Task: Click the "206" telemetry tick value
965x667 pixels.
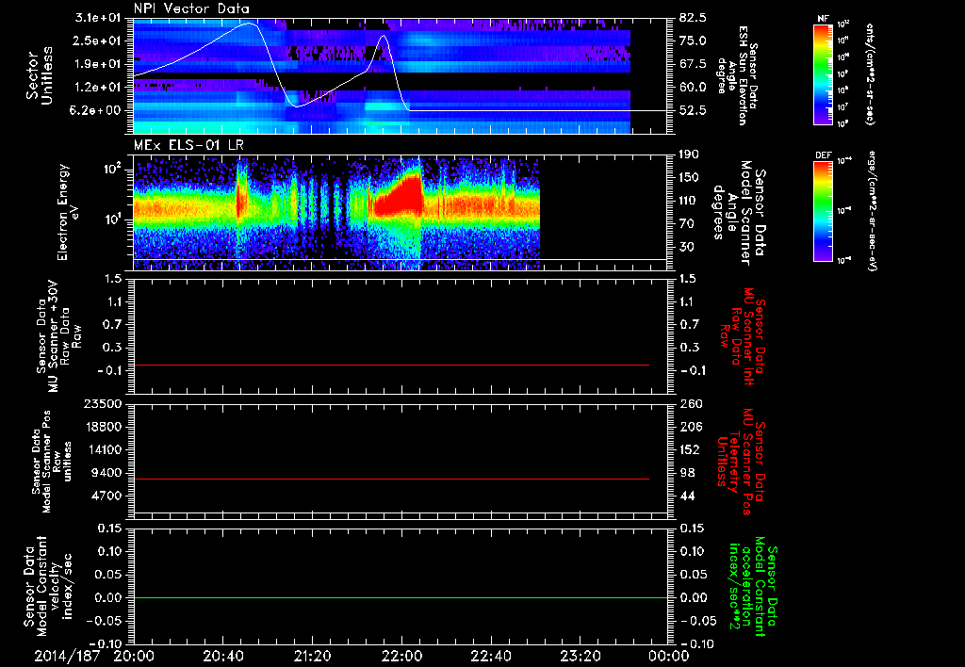Action: (690, 427)
